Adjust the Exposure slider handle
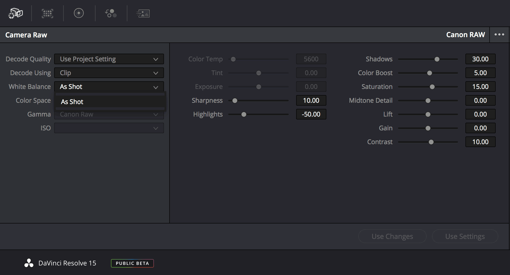 259,87
